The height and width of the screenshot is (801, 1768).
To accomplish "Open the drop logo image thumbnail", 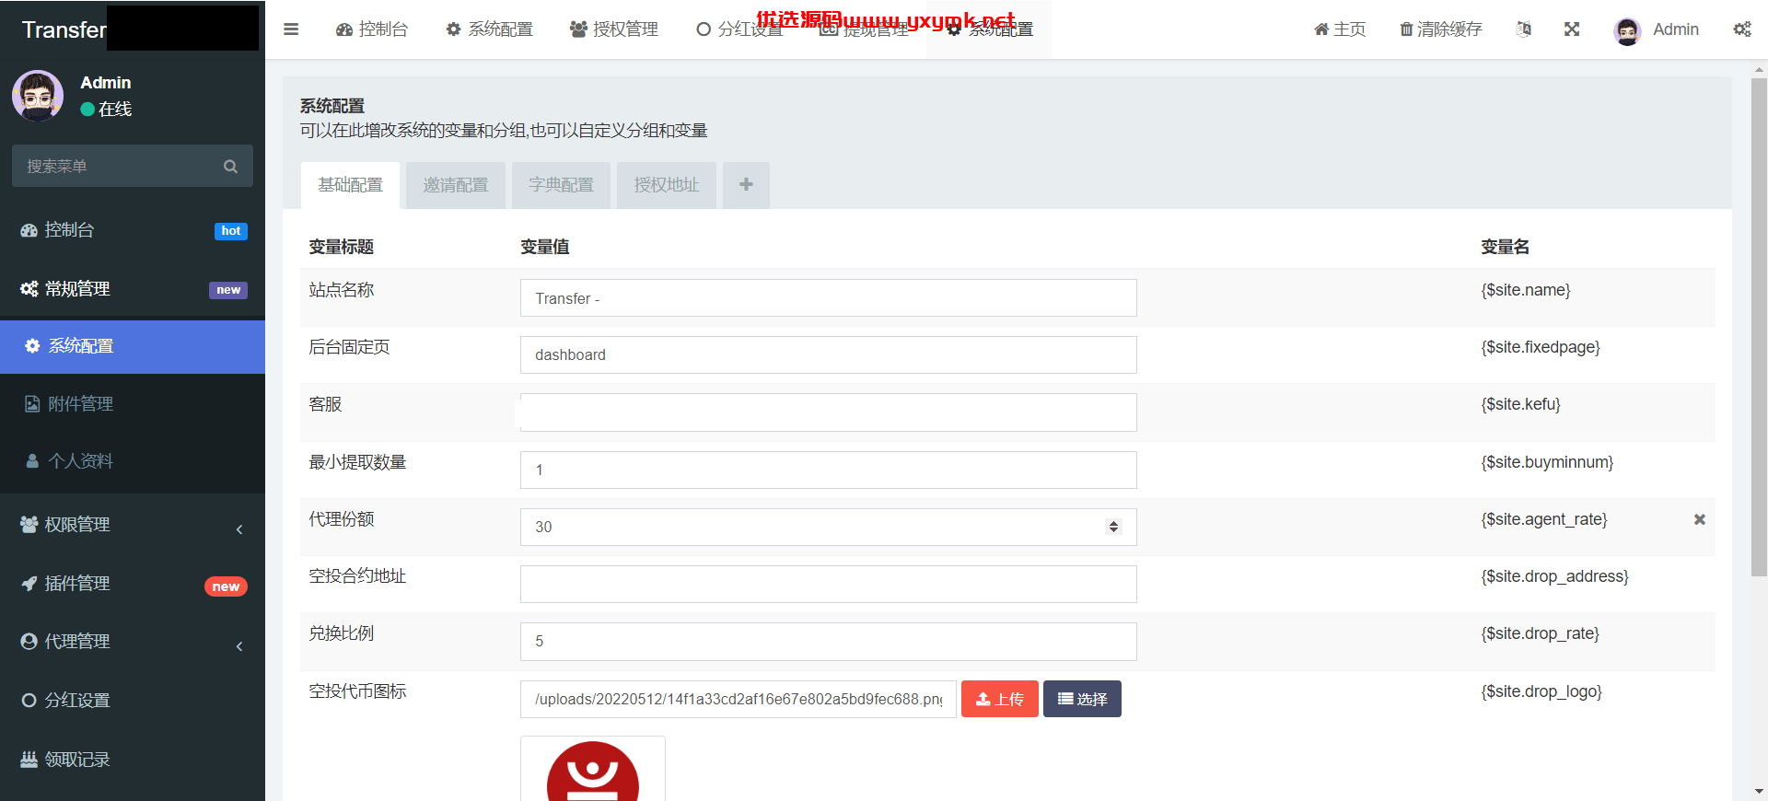I will click(x=593, y=769).
